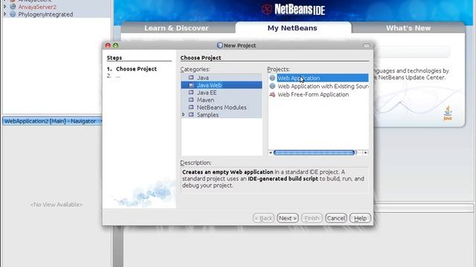476x267 pixels.
Task: Select the NetBeans Modules category
Action: point(222,108)
